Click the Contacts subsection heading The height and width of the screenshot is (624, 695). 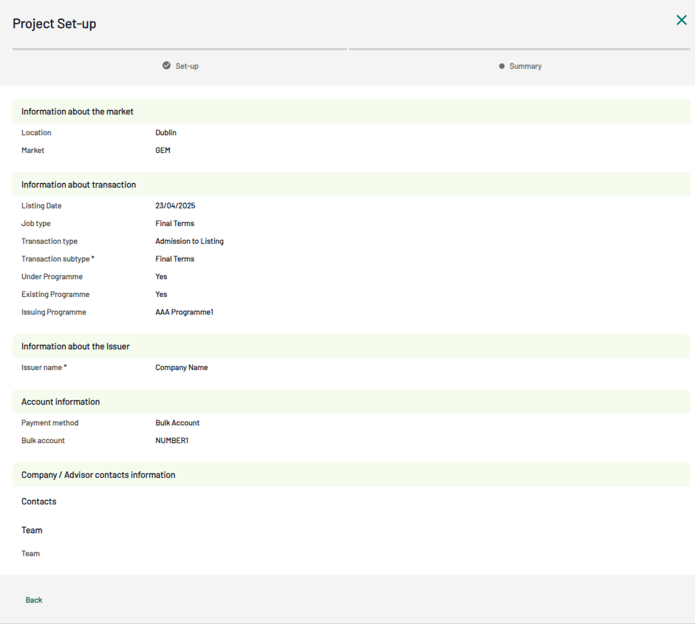[39, 501]
